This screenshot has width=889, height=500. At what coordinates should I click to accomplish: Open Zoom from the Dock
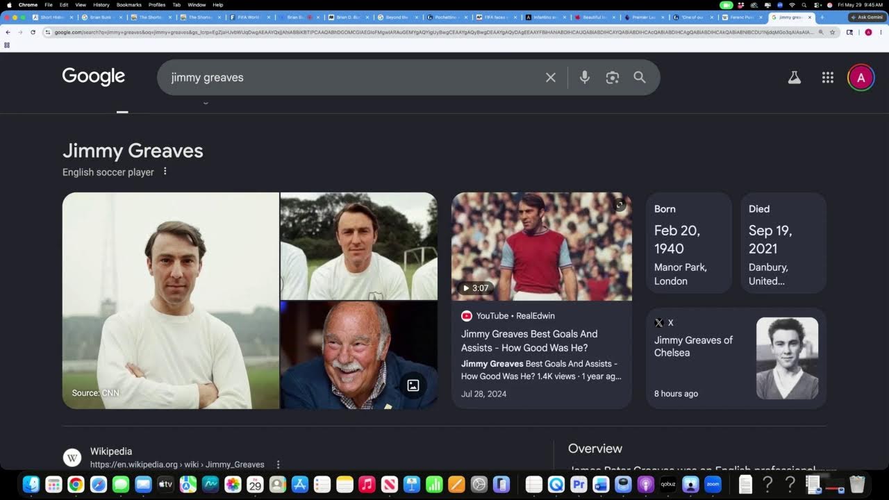[x=713, y=484]
